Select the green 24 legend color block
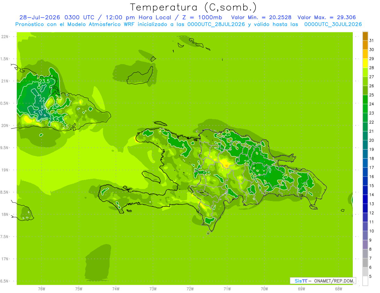This screenshot has width=380, height=293. (365, 100)
